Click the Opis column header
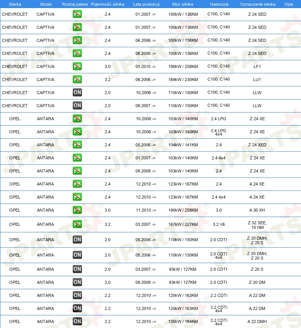The height and width of the screenshot is (328, 301). coord(289,4)
